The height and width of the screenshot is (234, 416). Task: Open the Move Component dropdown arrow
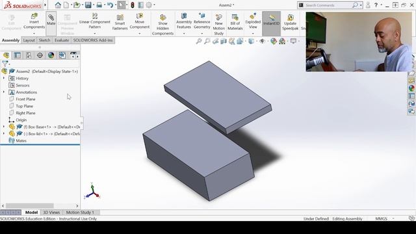click(x=140, y=33)
